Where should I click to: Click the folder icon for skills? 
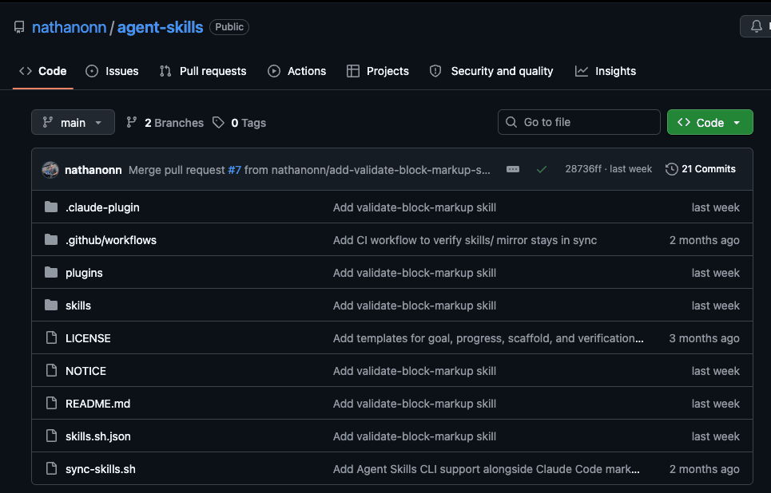coord(51,305)
